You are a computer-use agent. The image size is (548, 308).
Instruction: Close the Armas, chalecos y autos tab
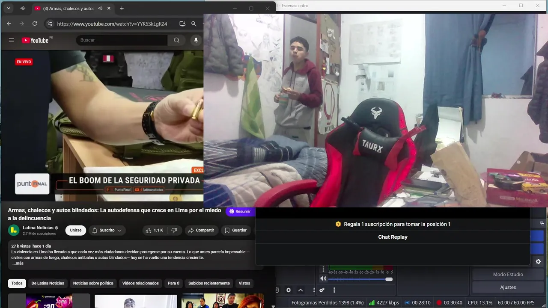click(109, 9)
